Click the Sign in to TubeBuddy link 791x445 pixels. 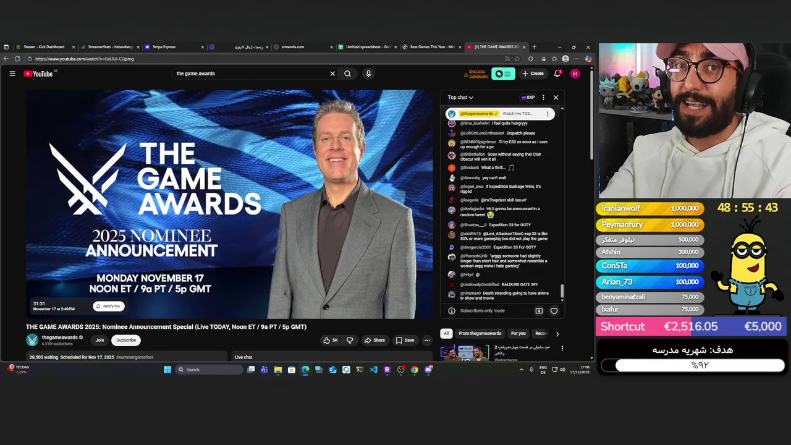coord(476,74)
